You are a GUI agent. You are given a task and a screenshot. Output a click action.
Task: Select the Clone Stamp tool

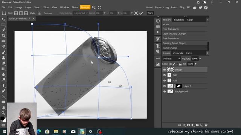coord(3,58)
